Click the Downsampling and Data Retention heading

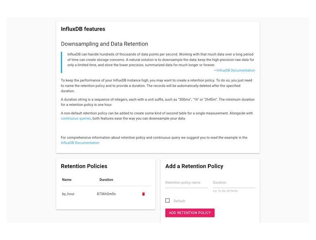(x=104, y=44)
